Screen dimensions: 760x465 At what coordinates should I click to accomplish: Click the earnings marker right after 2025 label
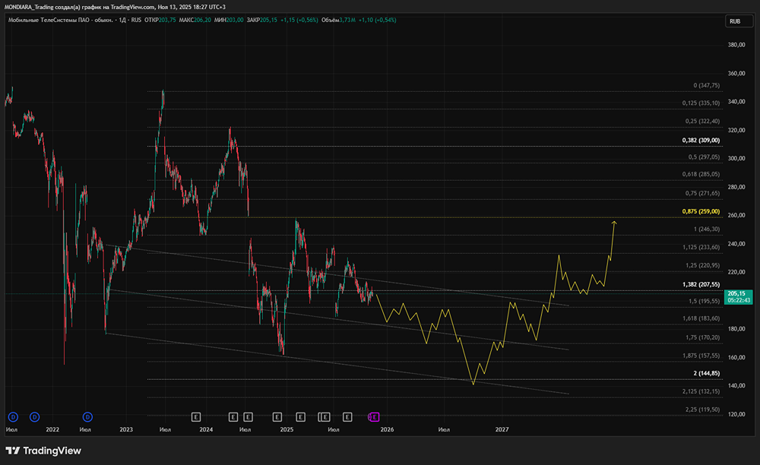(x=300, y=416)
